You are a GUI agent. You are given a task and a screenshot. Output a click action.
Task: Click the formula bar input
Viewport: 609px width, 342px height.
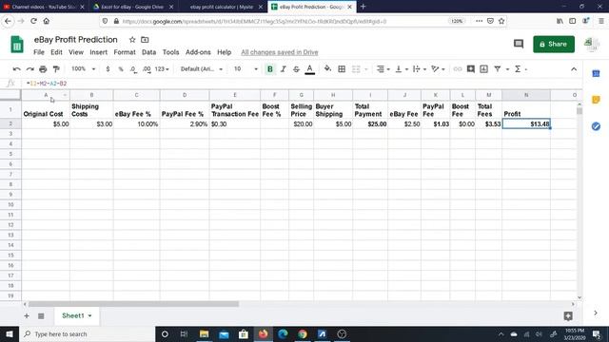pos(303,84)
